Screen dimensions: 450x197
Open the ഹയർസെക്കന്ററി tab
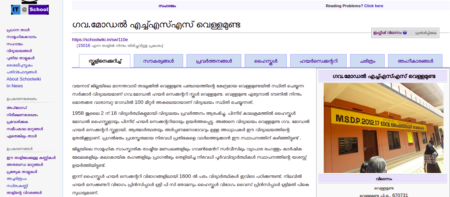click(318, 61)
